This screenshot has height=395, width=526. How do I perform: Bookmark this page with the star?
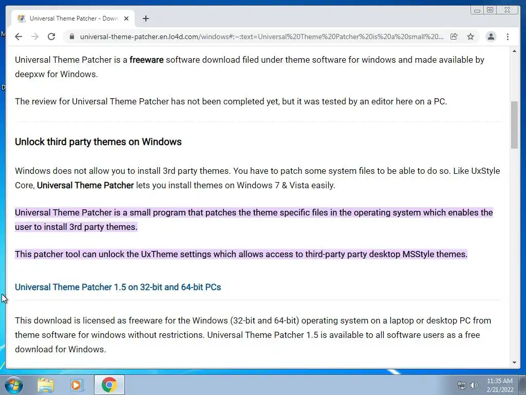pyautogui.click(x=471, y=37)
